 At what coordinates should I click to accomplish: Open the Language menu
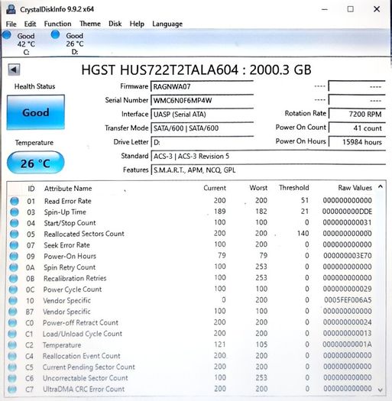click(x=167, y=24)
